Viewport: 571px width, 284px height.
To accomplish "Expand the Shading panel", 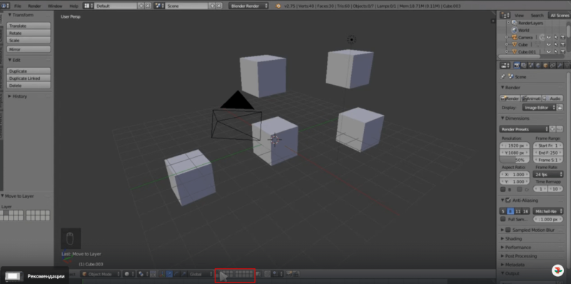I will tap(512, 239).
